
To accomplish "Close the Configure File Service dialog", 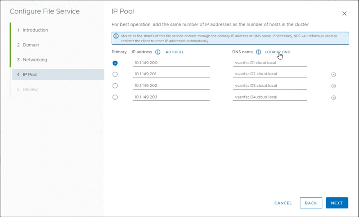I will (344, 14).
